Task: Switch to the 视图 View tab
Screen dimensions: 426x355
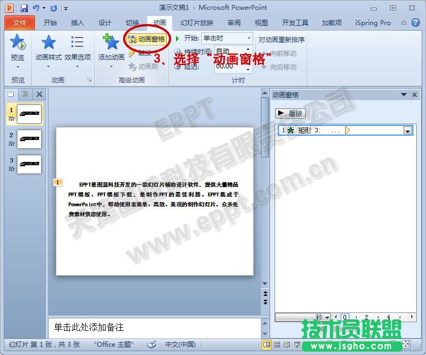Action: tap(261, 23)
